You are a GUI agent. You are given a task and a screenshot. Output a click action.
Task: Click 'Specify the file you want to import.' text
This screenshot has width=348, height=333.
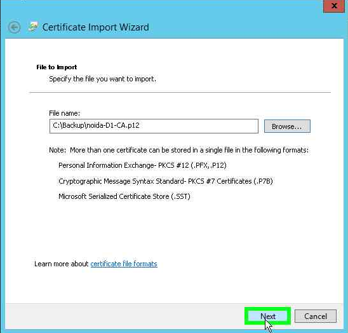[x=102, y=79]
